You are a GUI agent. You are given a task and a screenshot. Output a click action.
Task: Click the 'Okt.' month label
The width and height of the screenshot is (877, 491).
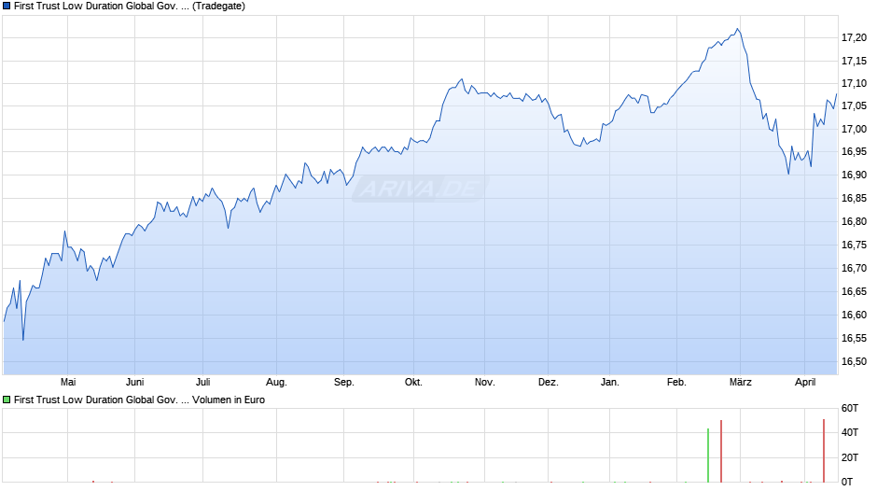point(413,382)
